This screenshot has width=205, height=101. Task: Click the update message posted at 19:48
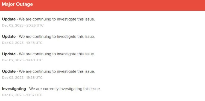coord(57,37)
